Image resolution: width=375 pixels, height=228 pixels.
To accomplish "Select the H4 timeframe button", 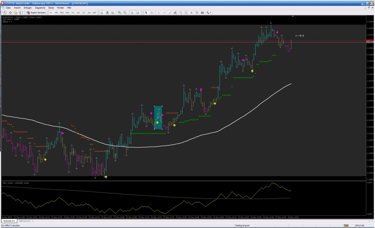I will coord(78,13).
